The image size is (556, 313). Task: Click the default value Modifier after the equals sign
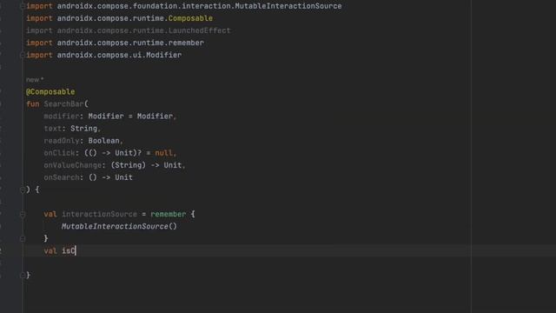[155, 117]
